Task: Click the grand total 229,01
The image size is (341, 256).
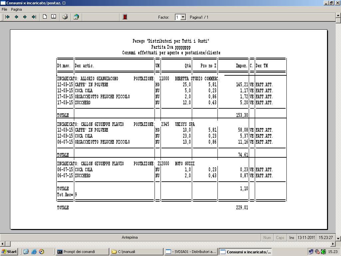Action: tap(242, 207)
